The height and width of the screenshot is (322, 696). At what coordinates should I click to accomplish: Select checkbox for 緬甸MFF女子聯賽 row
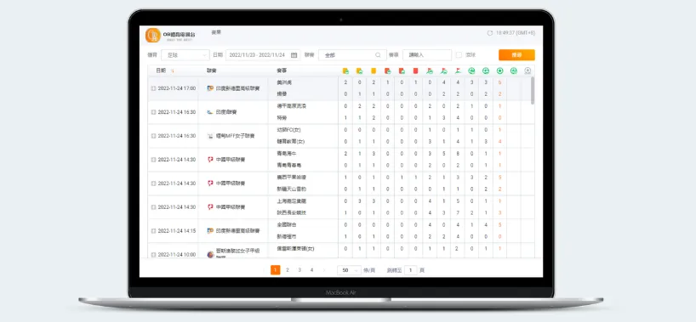pyautogui.click(x=154, y=136)
